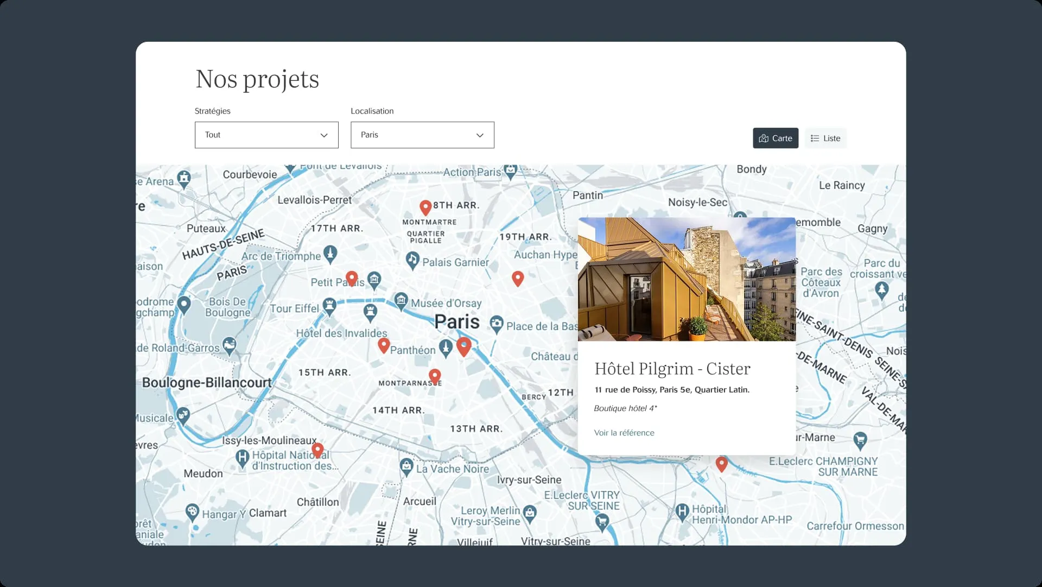Click the Palais Garnier music marker

tap(412, 261)
